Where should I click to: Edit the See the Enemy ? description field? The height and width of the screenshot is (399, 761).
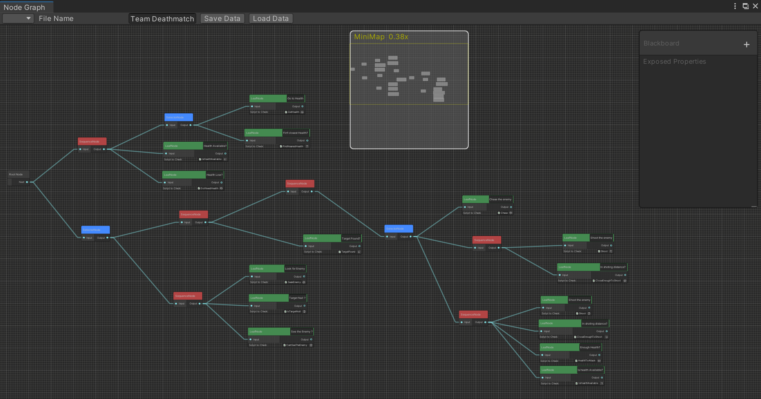point(302,332)
